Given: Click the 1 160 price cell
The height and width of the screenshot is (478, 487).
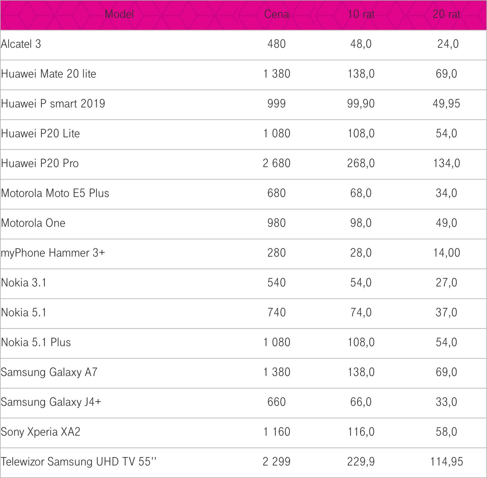Looking at the screenshot, I should 277,432.
